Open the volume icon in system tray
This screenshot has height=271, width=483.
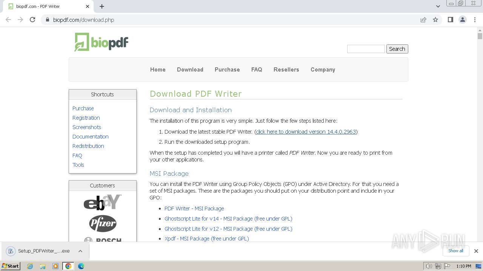point(429,266)
